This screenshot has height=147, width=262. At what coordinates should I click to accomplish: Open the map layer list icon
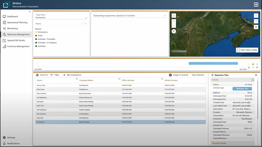256,16
